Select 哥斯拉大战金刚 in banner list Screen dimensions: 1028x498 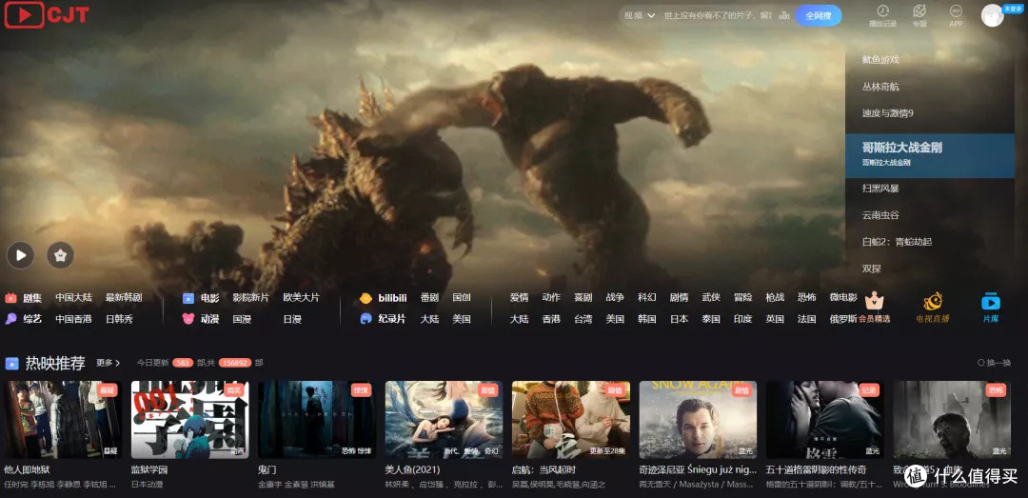930,155
